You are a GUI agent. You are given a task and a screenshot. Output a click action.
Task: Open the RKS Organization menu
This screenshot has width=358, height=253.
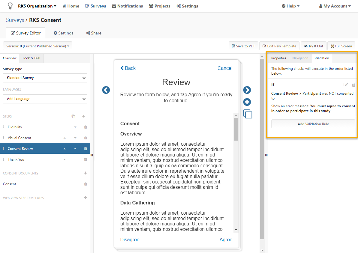[x=37, y=6]
